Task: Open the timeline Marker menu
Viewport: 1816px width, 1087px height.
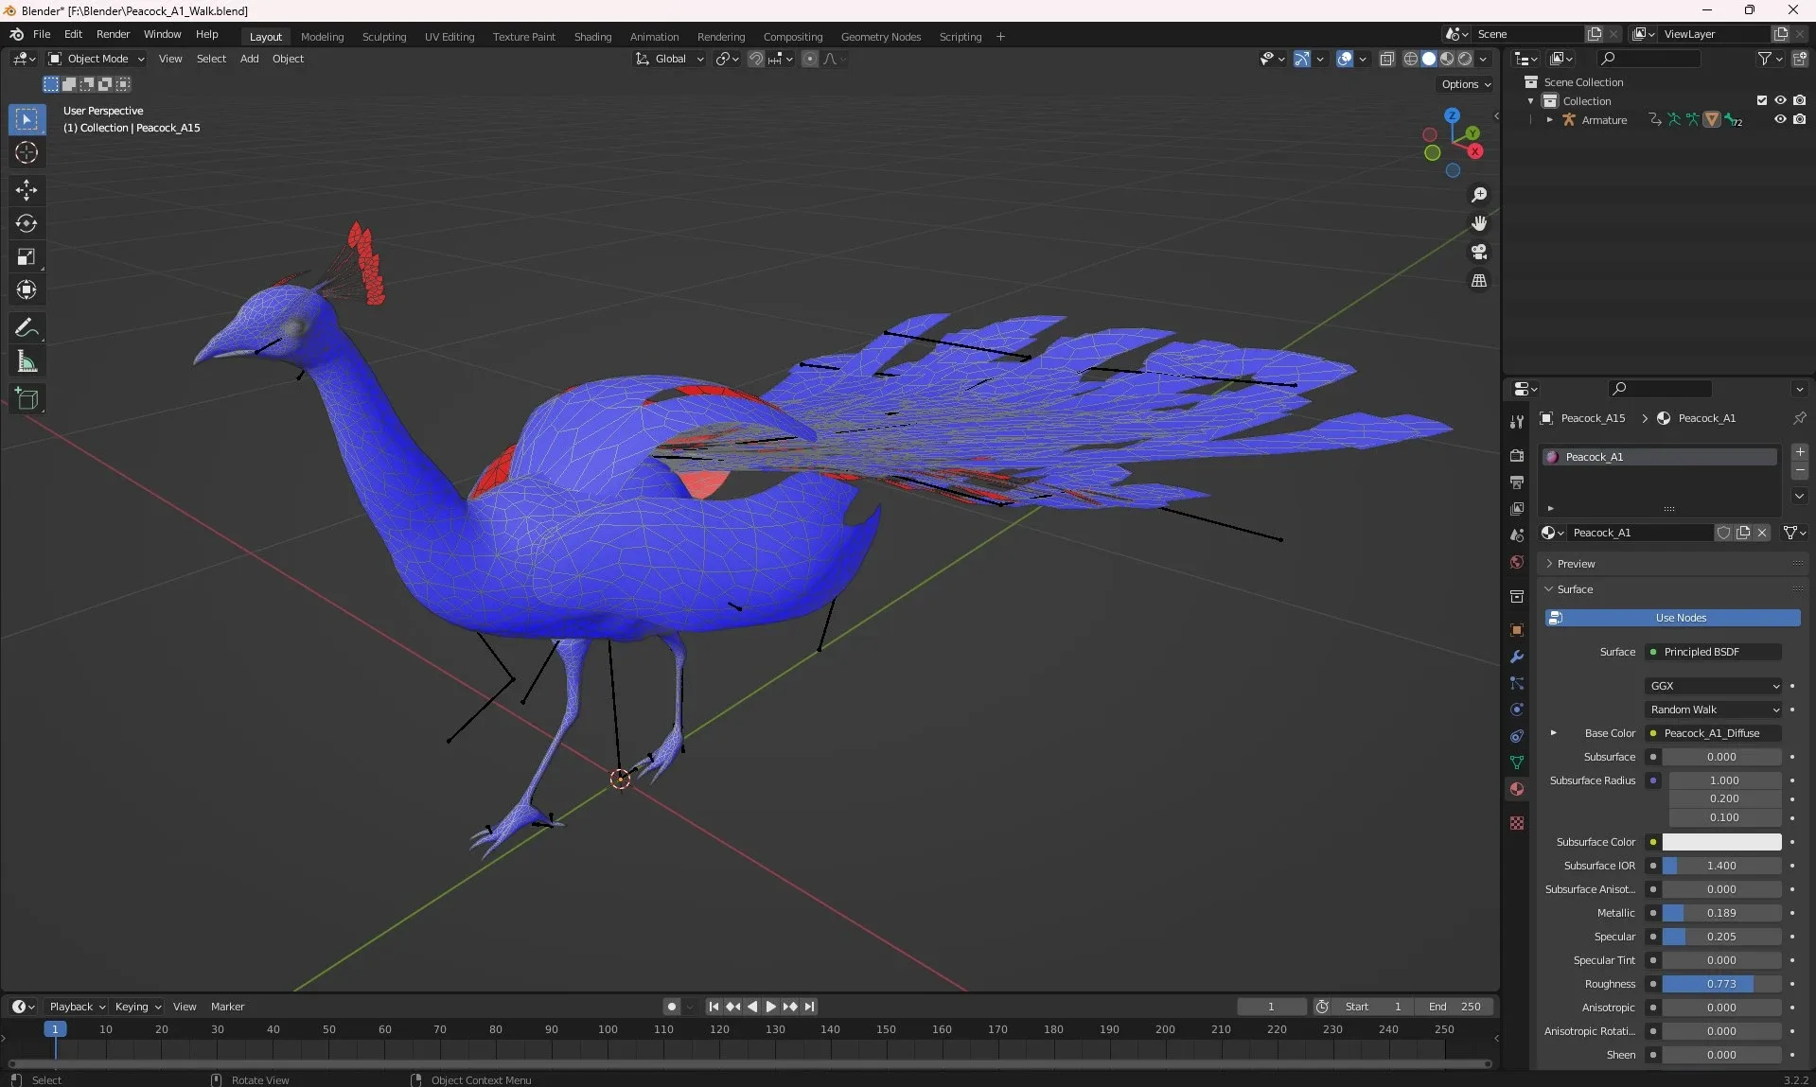Action: 227,1007
